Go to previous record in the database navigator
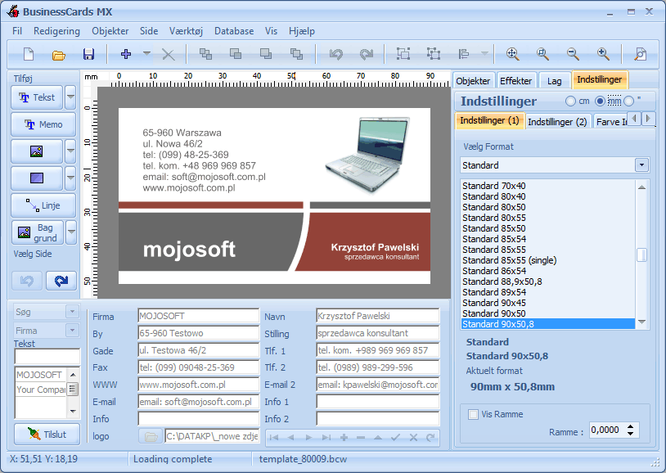 (291, 437)
